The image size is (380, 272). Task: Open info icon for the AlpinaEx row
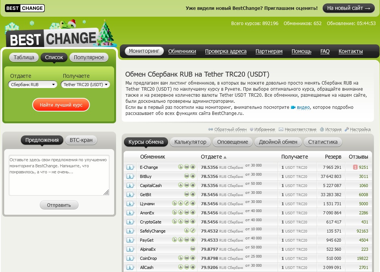130,249
